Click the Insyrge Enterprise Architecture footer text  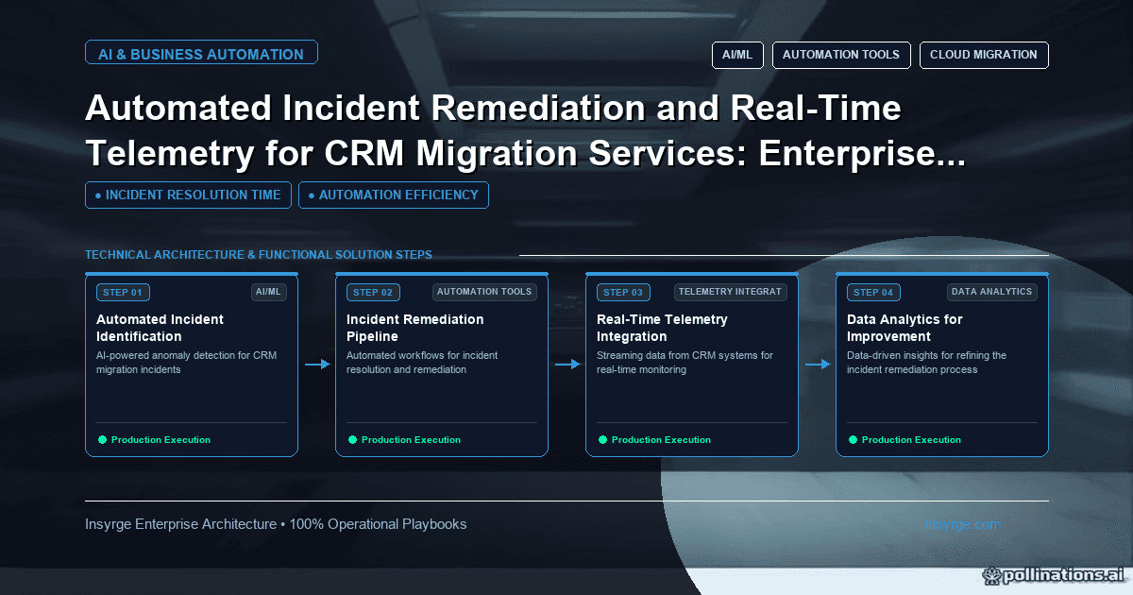(276, 524)
